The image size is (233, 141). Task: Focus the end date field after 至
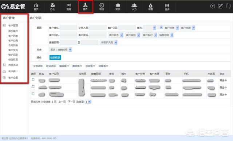(90, 43)
